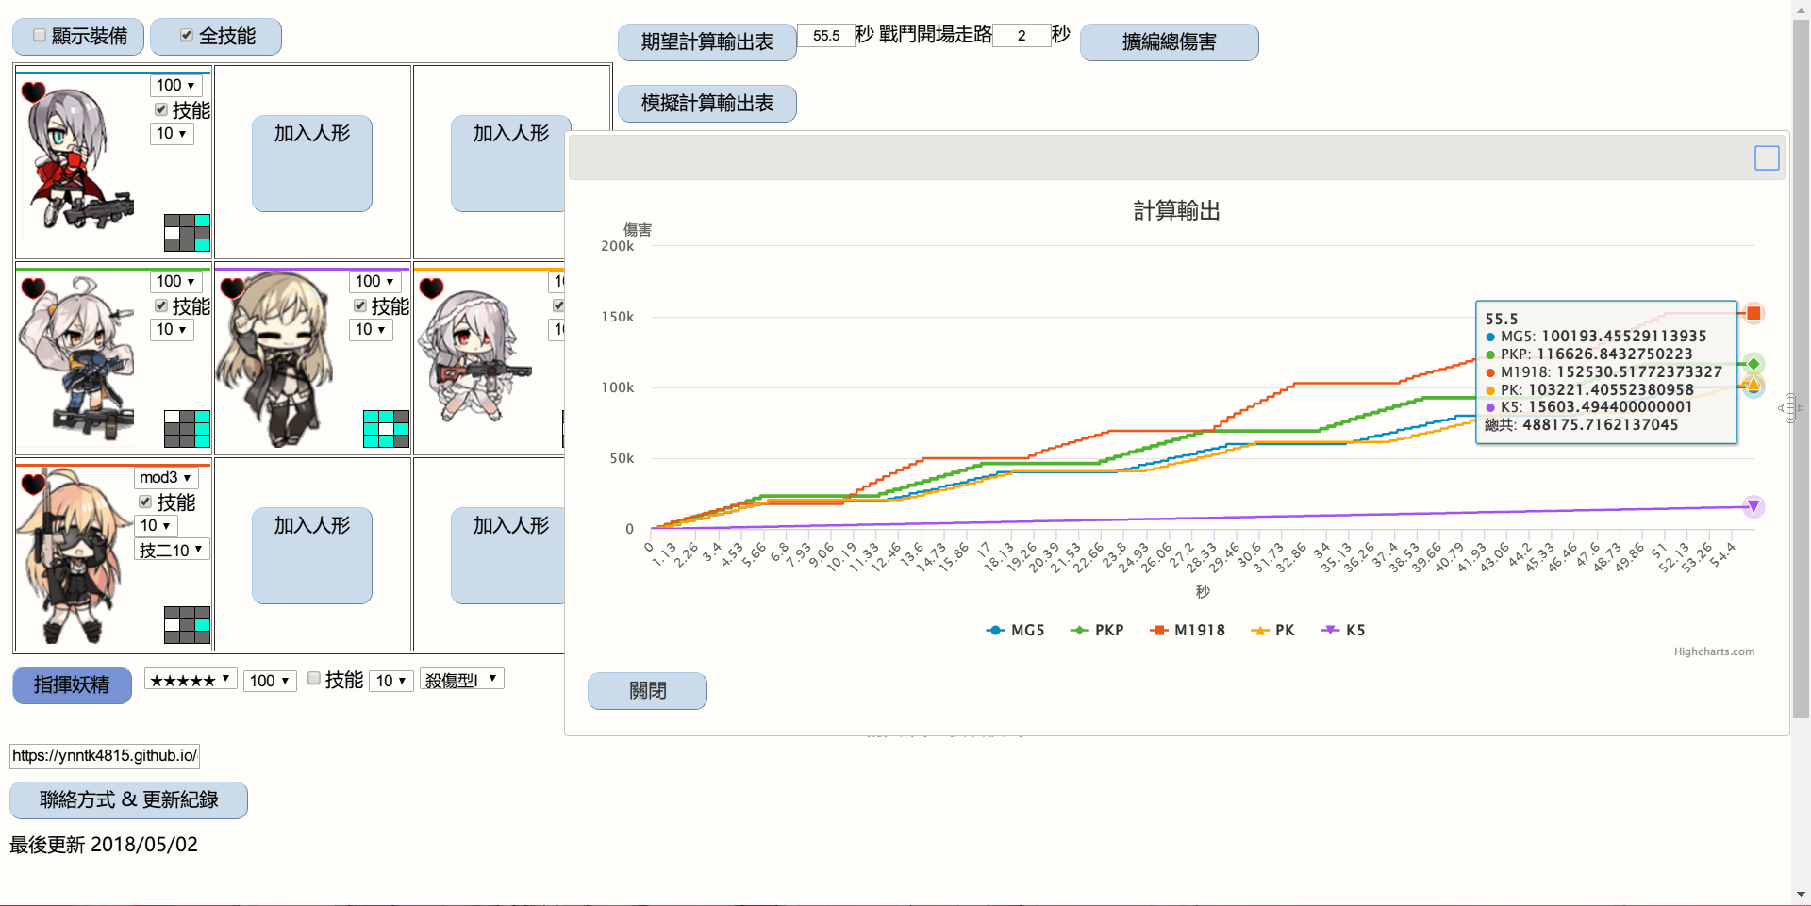The width and height of the screenshot is (1811, 906).
Task: Open the skill level 10 dropdown on PKP card
Action: [x=172, y=329]
